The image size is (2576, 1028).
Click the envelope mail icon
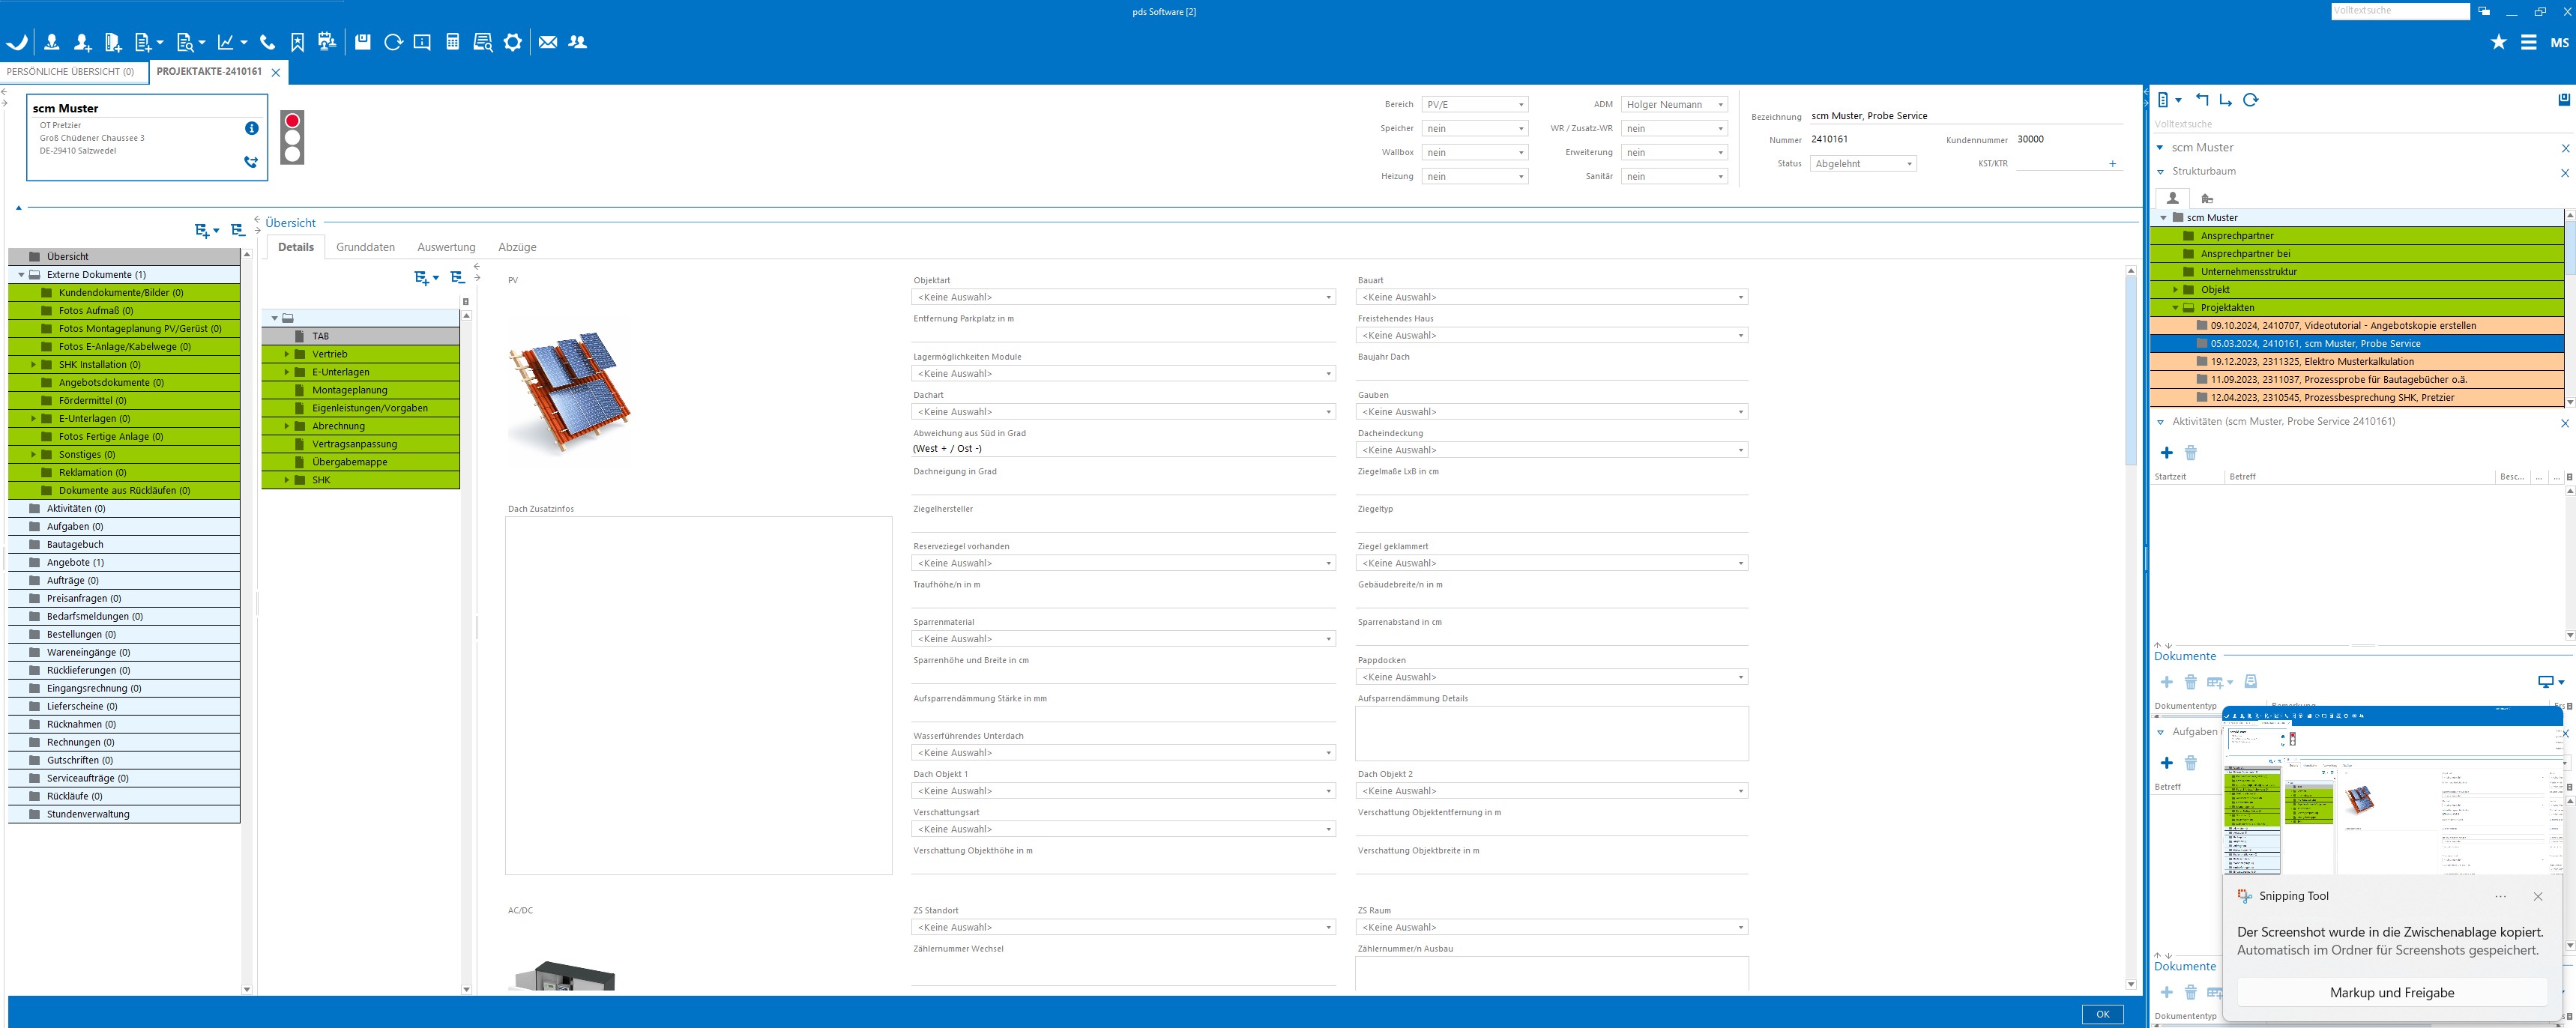point(548,42)
